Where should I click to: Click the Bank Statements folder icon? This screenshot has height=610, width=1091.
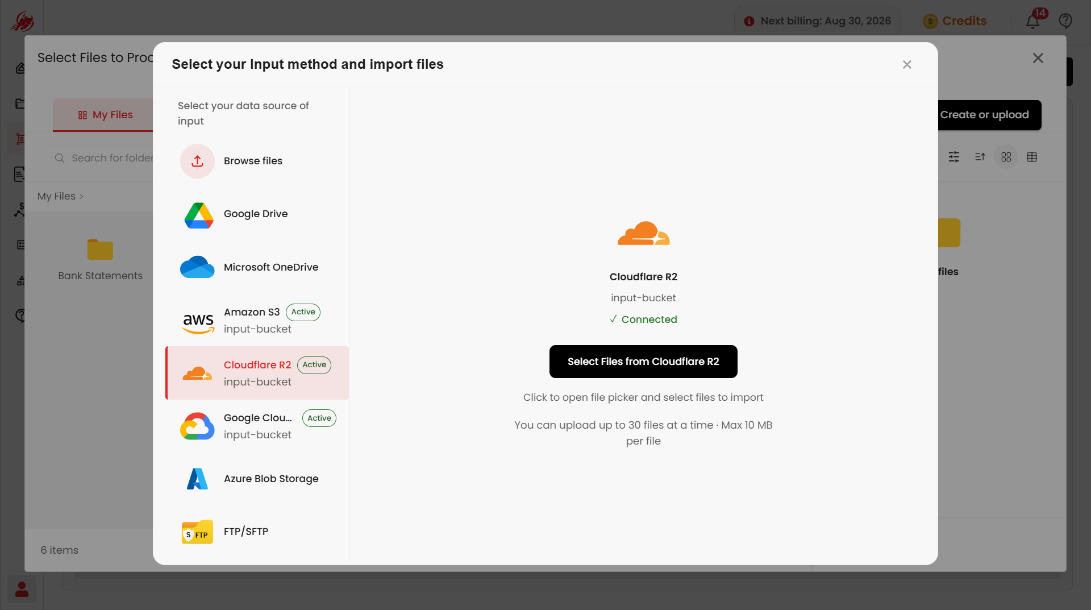100,250
